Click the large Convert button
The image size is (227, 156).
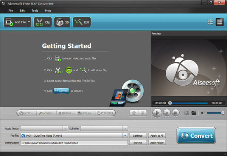tap(196, 136)
